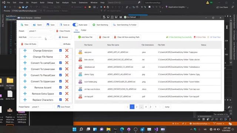The image size is (237, 133).
Task: Open Visual Studio Debug menu
Action: [x=50, y=3]
